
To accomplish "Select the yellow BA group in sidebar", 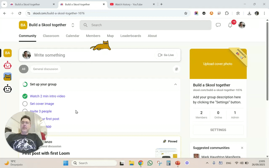I will (x=8, y=53).
